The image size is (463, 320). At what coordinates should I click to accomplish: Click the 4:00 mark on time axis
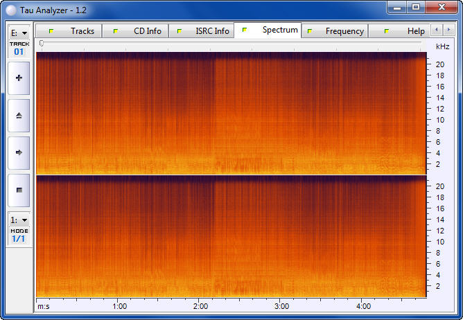363,305
